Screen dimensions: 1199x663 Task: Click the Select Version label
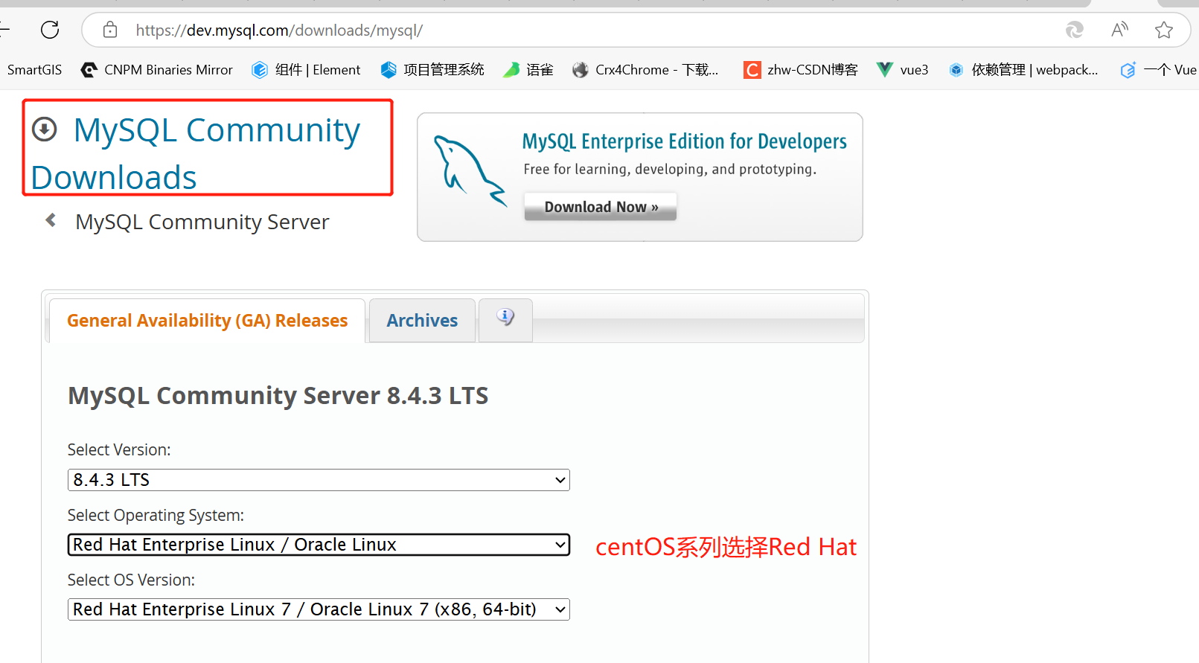point(119,449)
